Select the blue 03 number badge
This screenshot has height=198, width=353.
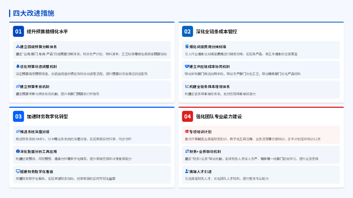click(19, 117)
